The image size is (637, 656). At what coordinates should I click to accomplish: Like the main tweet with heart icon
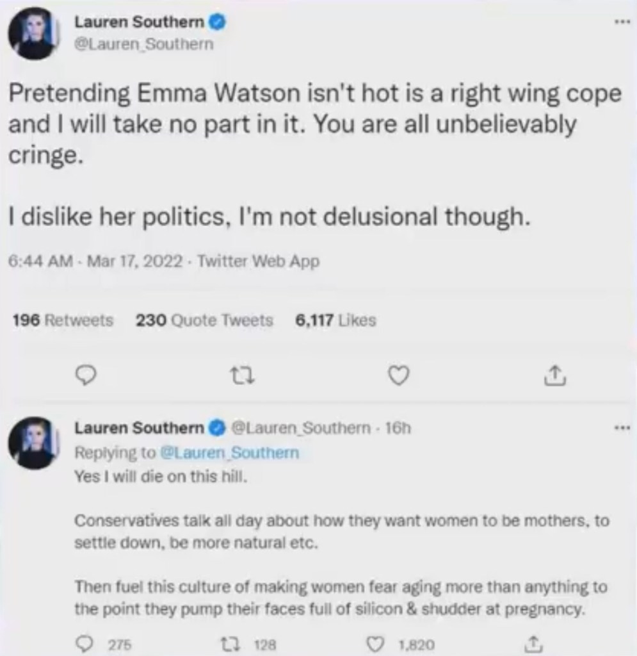pos(399,378)
